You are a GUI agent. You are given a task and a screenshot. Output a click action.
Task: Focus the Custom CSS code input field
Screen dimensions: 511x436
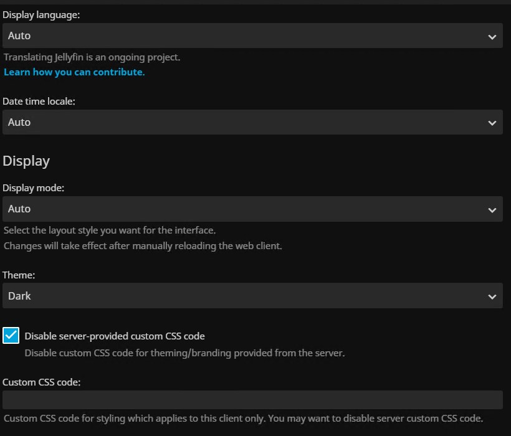[252, 400]
